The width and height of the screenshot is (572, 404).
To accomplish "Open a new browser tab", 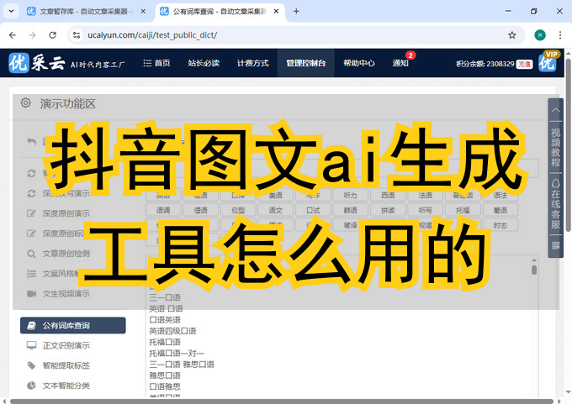I will [296, 12].
